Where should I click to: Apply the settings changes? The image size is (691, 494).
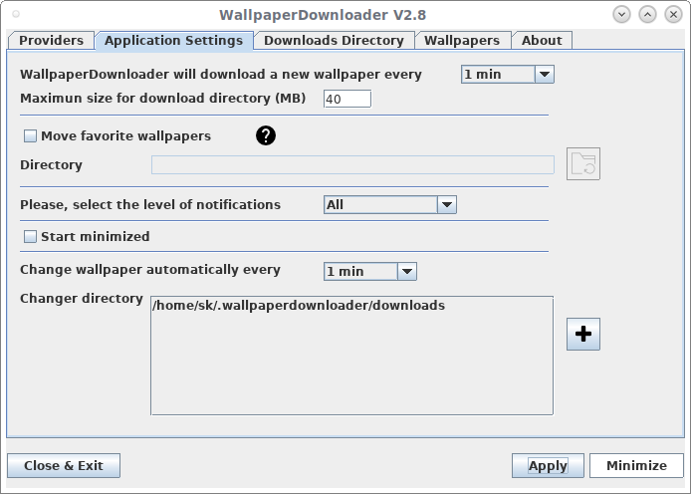(548, 466)
